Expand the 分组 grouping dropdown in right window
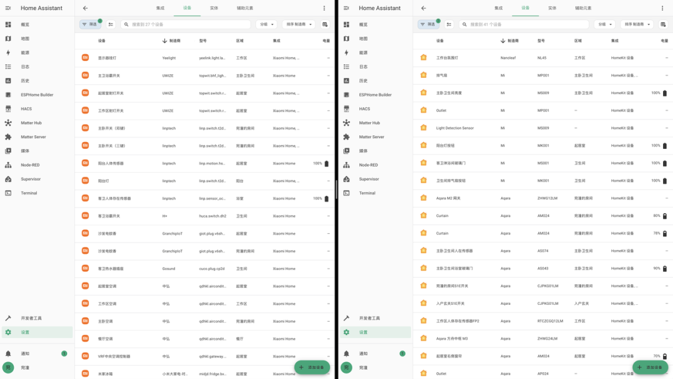673x379 pixels. pos(604,24)
